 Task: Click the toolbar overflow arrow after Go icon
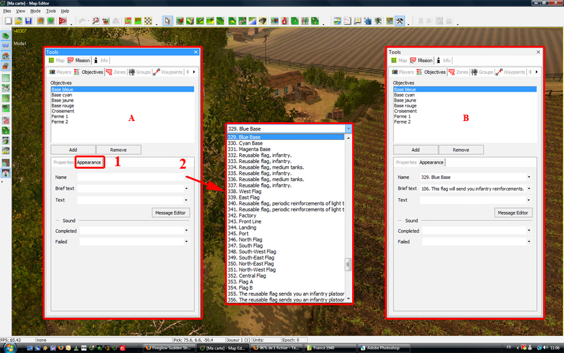[71, 24]
